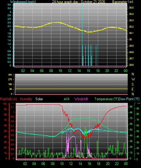Click the '30.4' barometer axis value
Screen dimensions: 141x168
pos(131,14)
